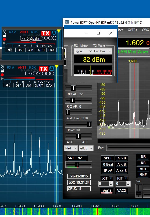Toggle lock icon on the -73,2dBm slice flag
Viewport: 150px width, 217px height.
4,35
